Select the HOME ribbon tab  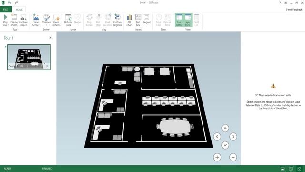click(x=19, y=10)
